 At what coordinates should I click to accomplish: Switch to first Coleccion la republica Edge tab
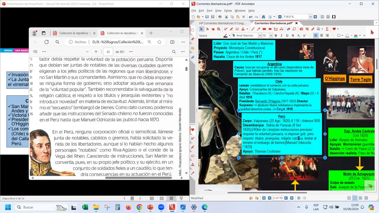click(74, 33)
